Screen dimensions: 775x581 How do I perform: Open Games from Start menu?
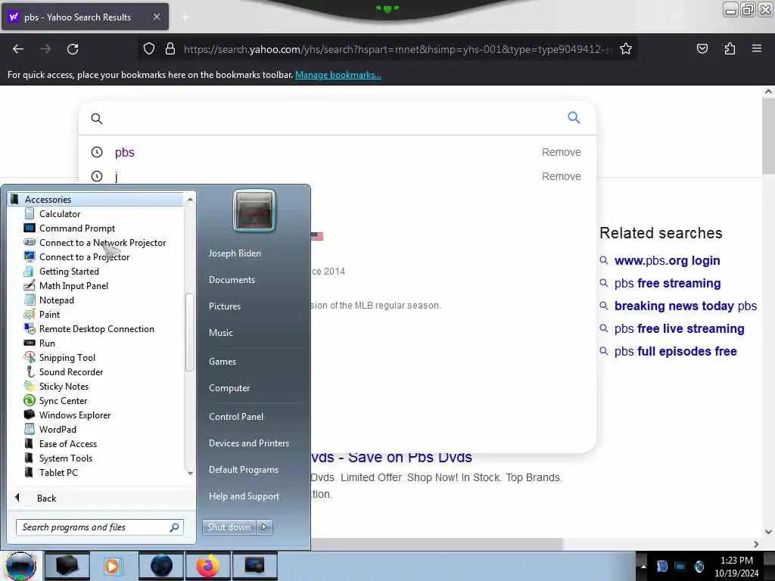223,361
